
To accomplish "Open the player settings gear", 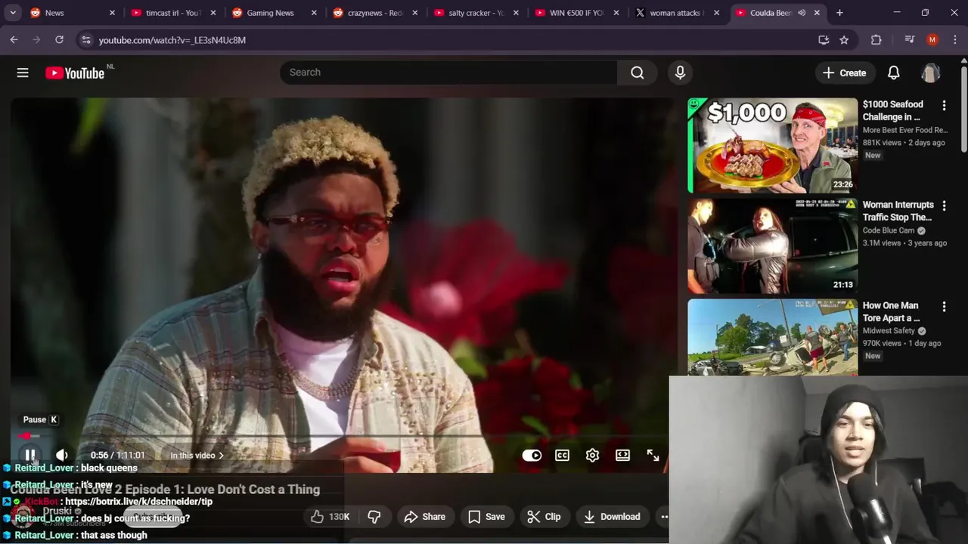I will point(592,456).
